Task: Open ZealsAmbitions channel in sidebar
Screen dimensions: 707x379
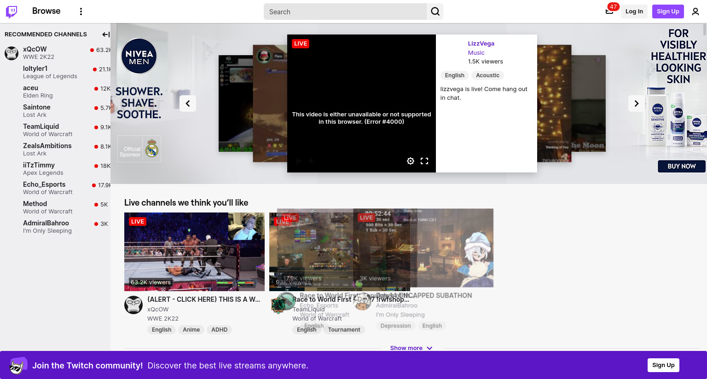Action: pos(55,149)
